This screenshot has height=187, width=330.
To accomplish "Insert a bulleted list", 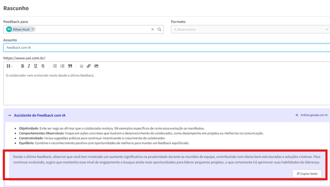I will (55, 66).
